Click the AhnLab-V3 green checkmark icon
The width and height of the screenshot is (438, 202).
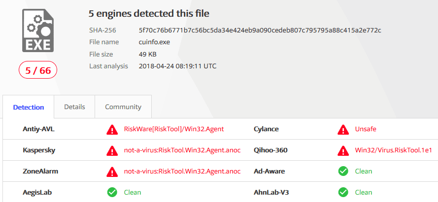pos(343,192)
